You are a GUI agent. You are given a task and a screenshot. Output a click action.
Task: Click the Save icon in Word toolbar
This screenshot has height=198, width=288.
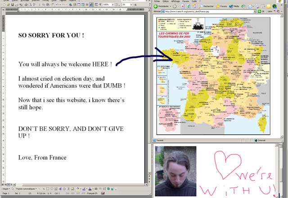[x=12, y=4]
